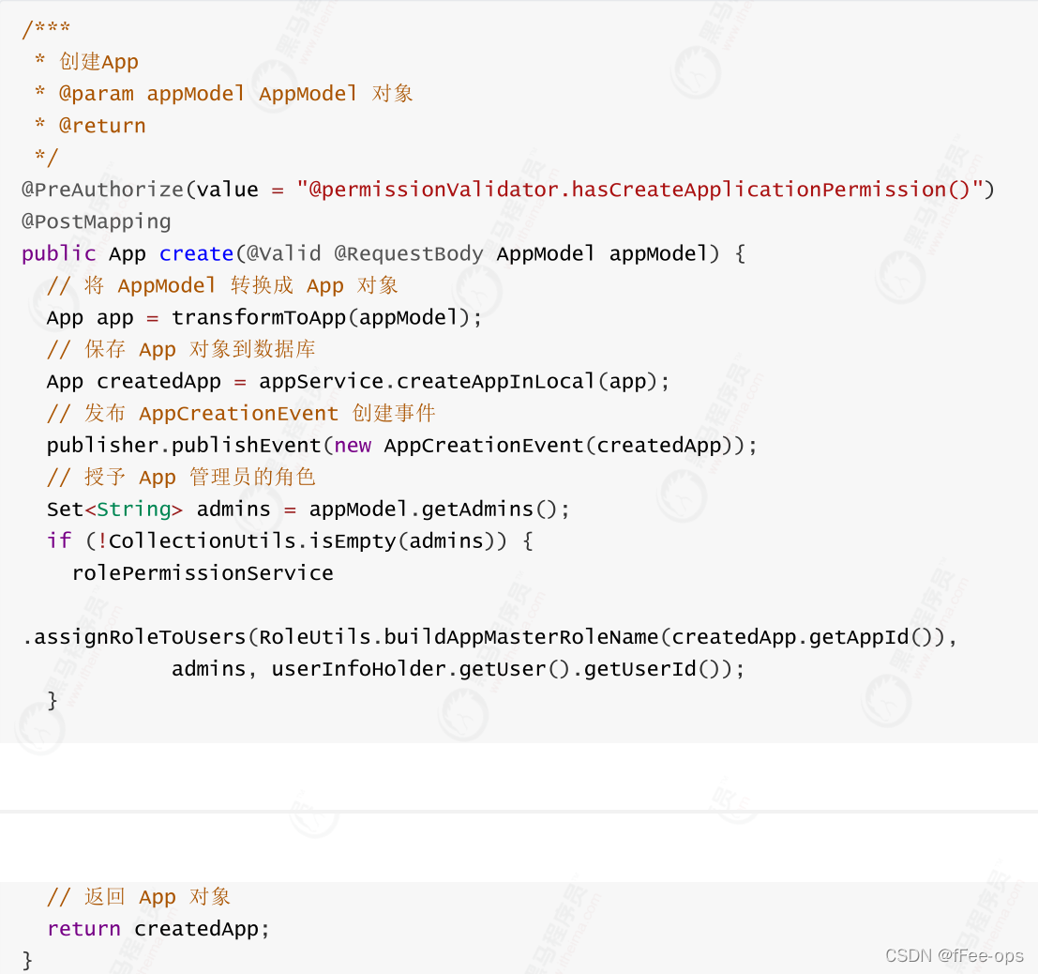Click 'publisher.publishEvent' call text

click(184, 446)
